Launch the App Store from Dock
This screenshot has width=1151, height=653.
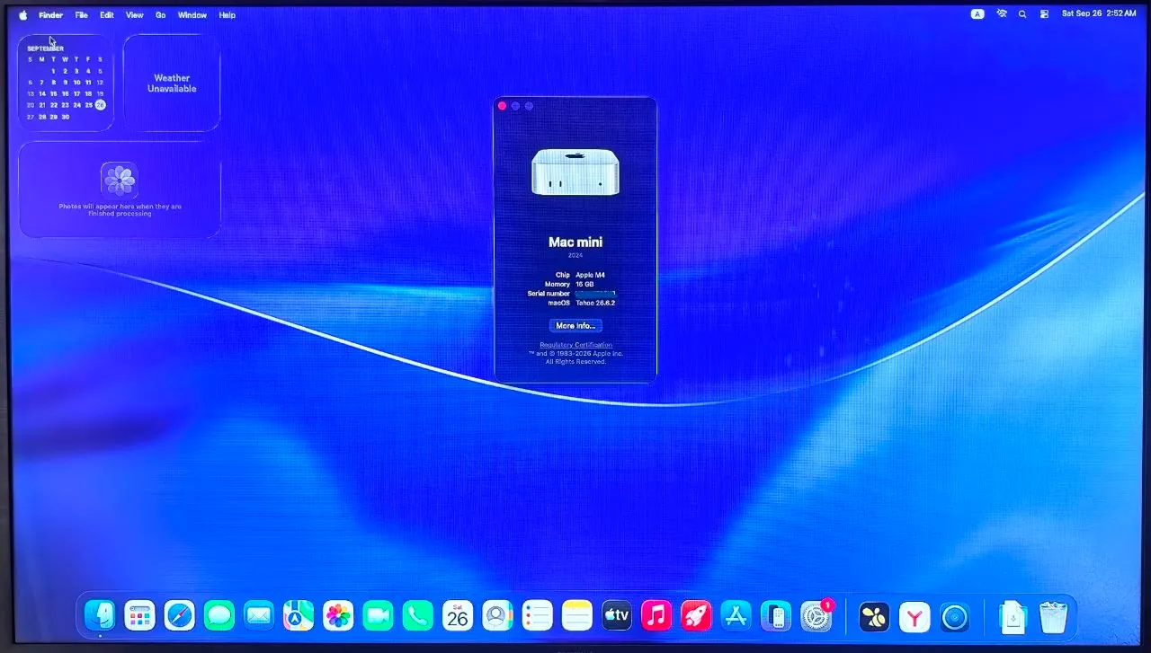tap(736, 615)
